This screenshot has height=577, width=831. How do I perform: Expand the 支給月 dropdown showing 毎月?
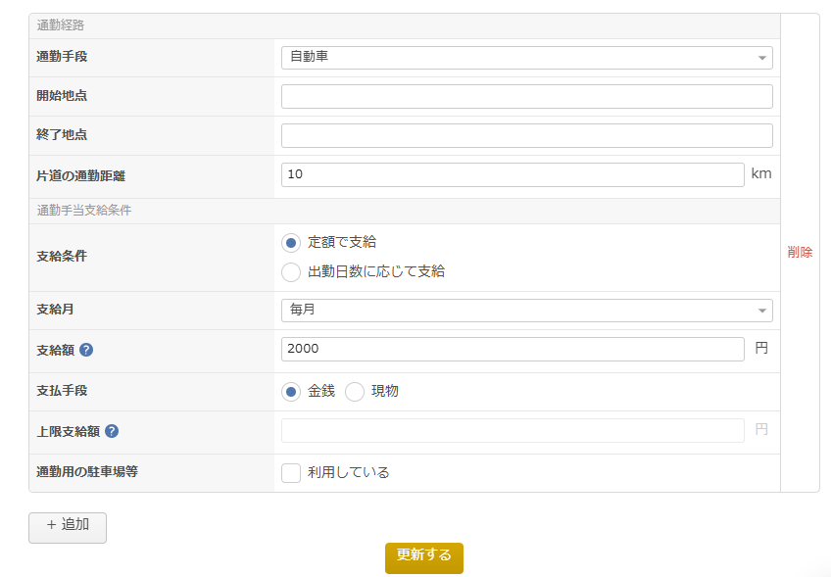tap(526, 311)
